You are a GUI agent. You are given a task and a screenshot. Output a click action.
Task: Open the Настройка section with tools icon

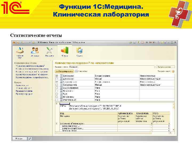click(x=50, y=52)
